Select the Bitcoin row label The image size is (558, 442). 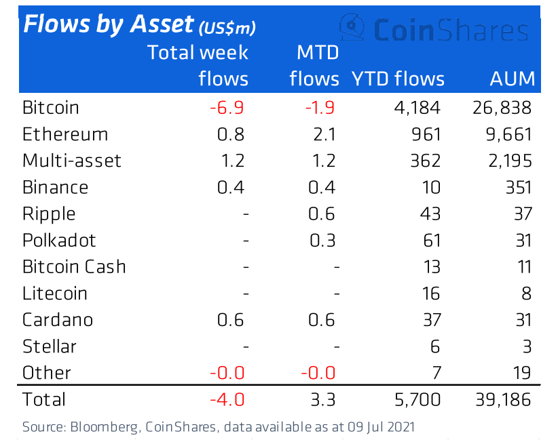(51, 107)
